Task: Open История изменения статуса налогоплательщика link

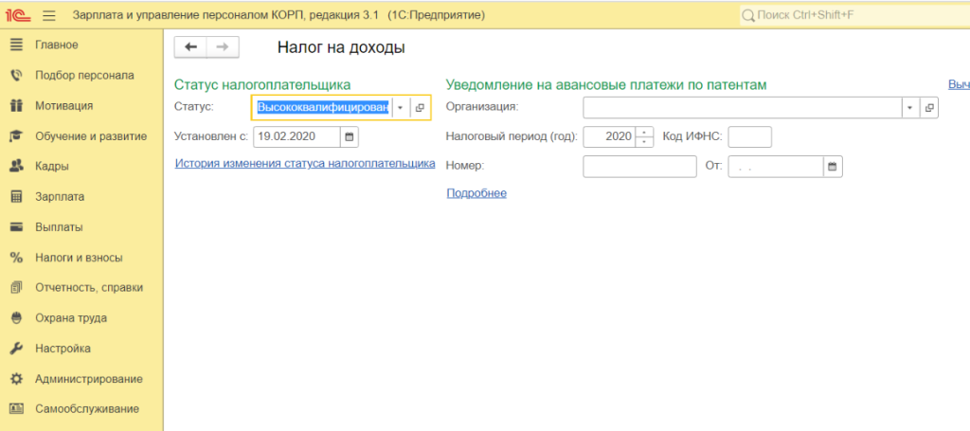Action: tap(304, 164)
